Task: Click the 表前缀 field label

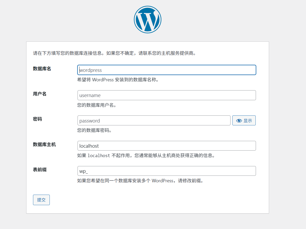Action: coord(40,170)
